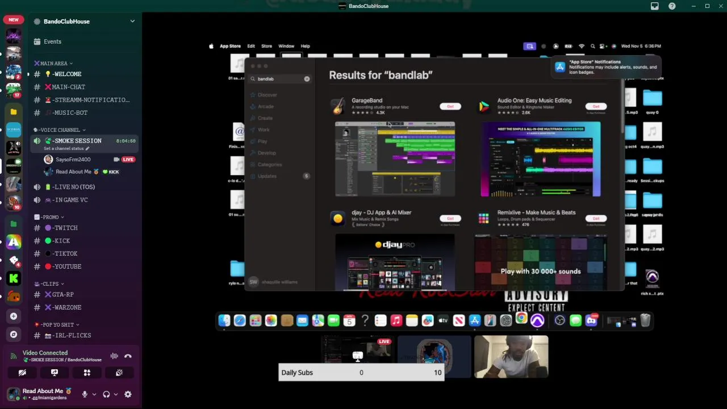Select the green K Kick server icon
This screenshot has height=409, width=727.
click(14, 278)
